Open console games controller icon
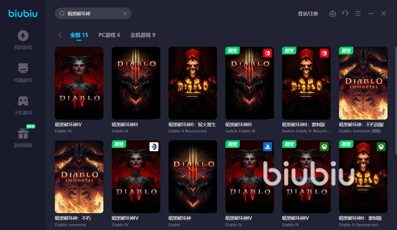 coord(23,101)
